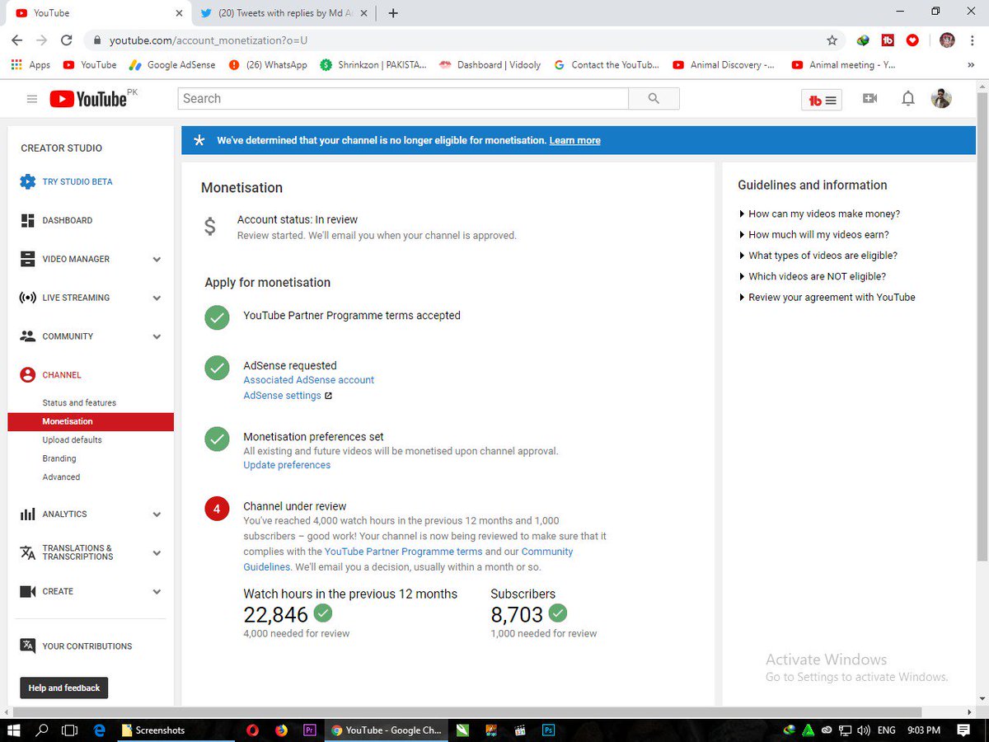Screen dimensions: 989x742
Task: Click the YouTube logo in the header
Action: (x=88, y=99)
